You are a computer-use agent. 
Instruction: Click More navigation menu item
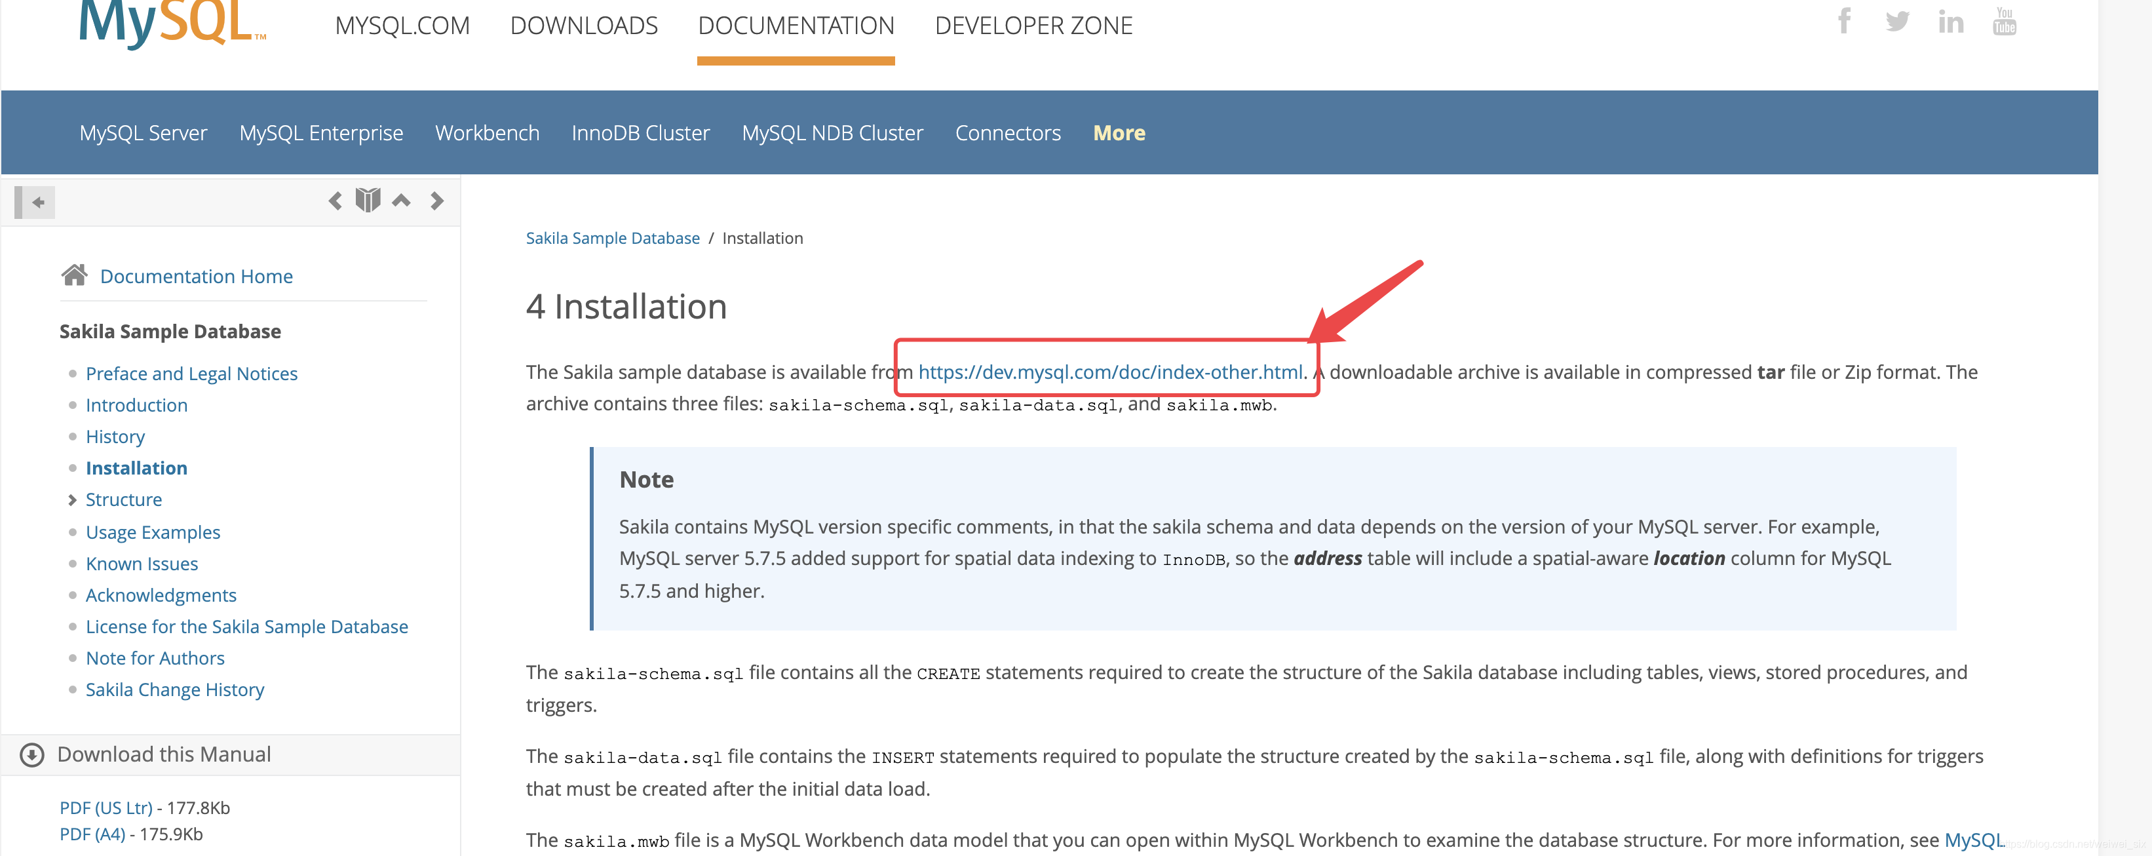1117,132
